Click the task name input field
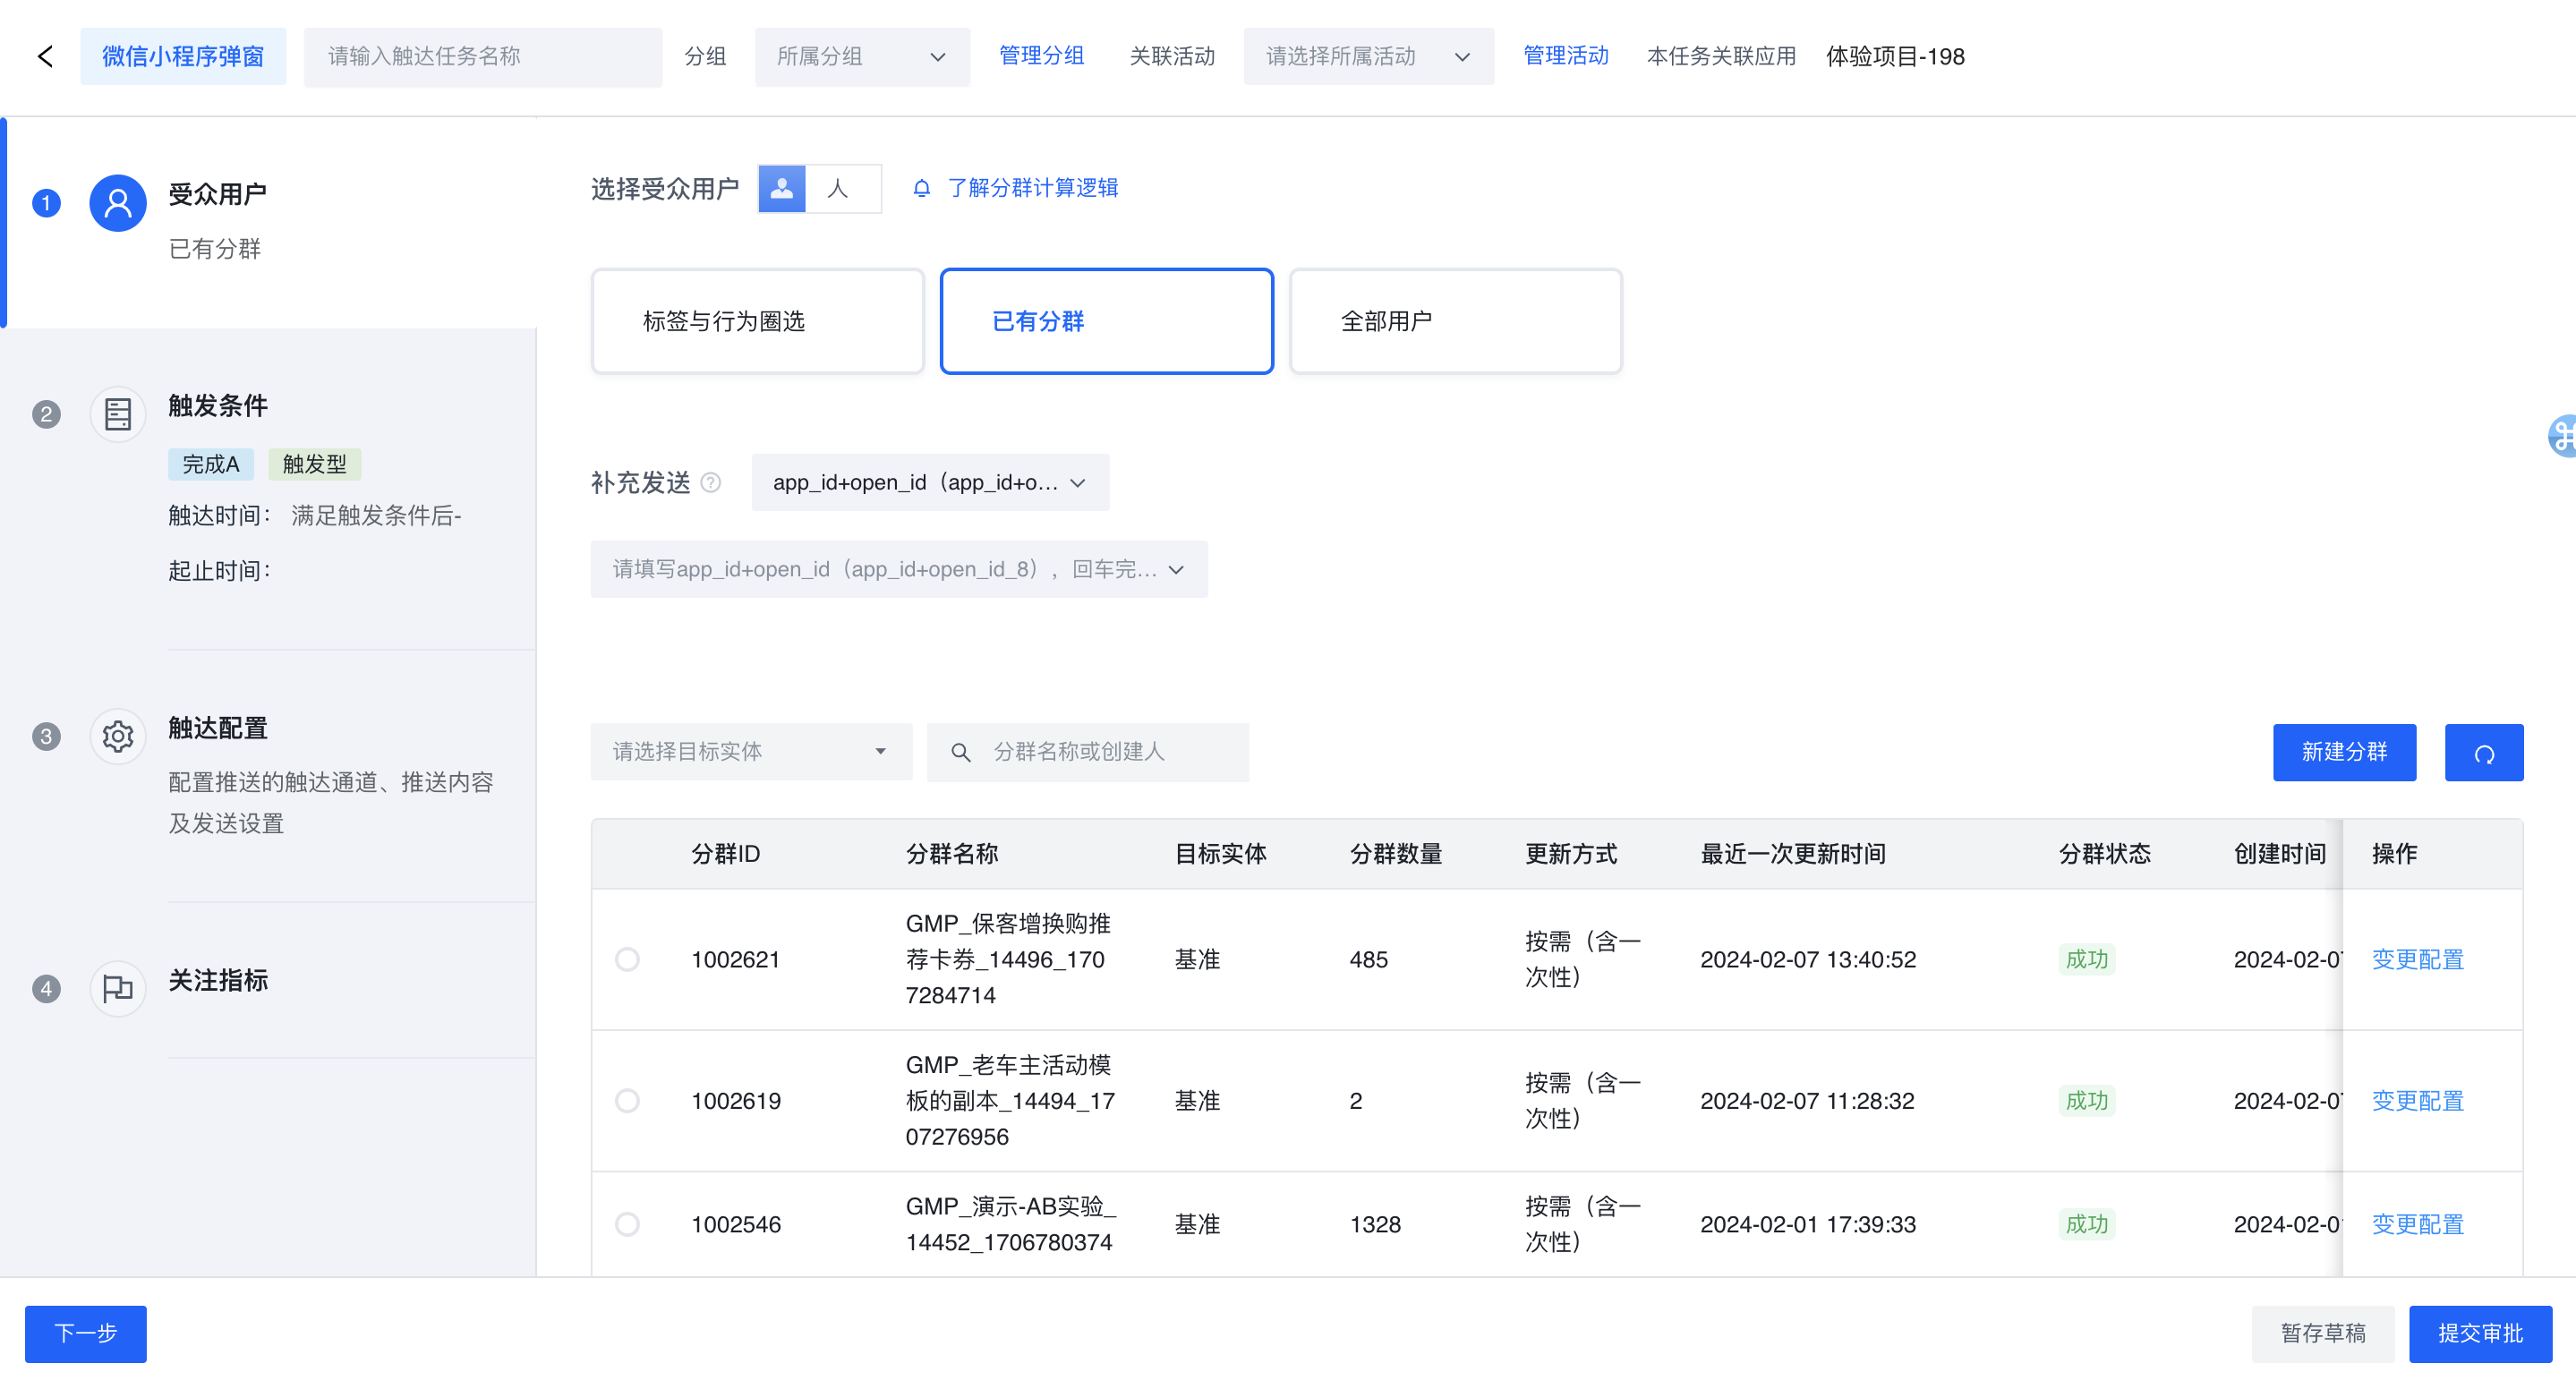2576x1389 pixels. pos(482,57)
